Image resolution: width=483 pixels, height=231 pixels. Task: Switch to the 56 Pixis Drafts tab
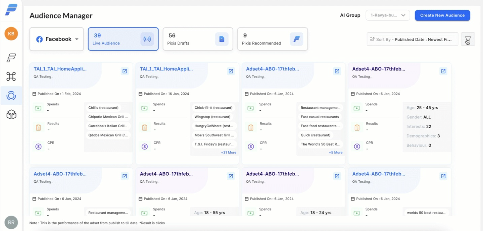[198, 39]
